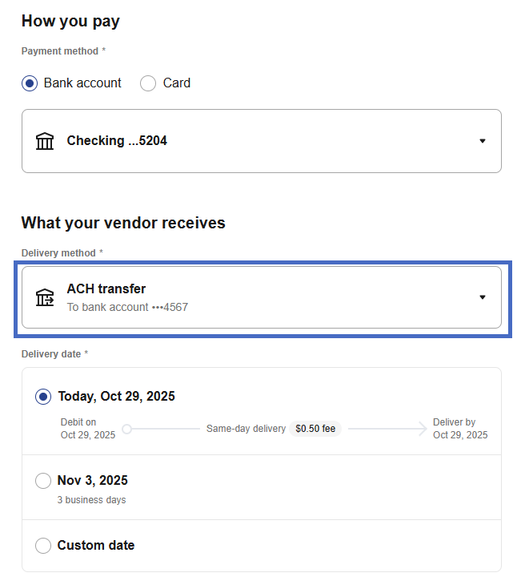Viewport: 521px width, 585px height.
Task: Choose Card as the payment method
Action: pos(148,83)
